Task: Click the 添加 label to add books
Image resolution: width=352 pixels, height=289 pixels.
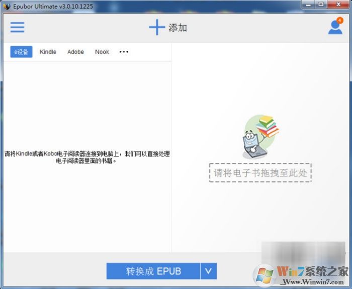Action: [178, 28]
